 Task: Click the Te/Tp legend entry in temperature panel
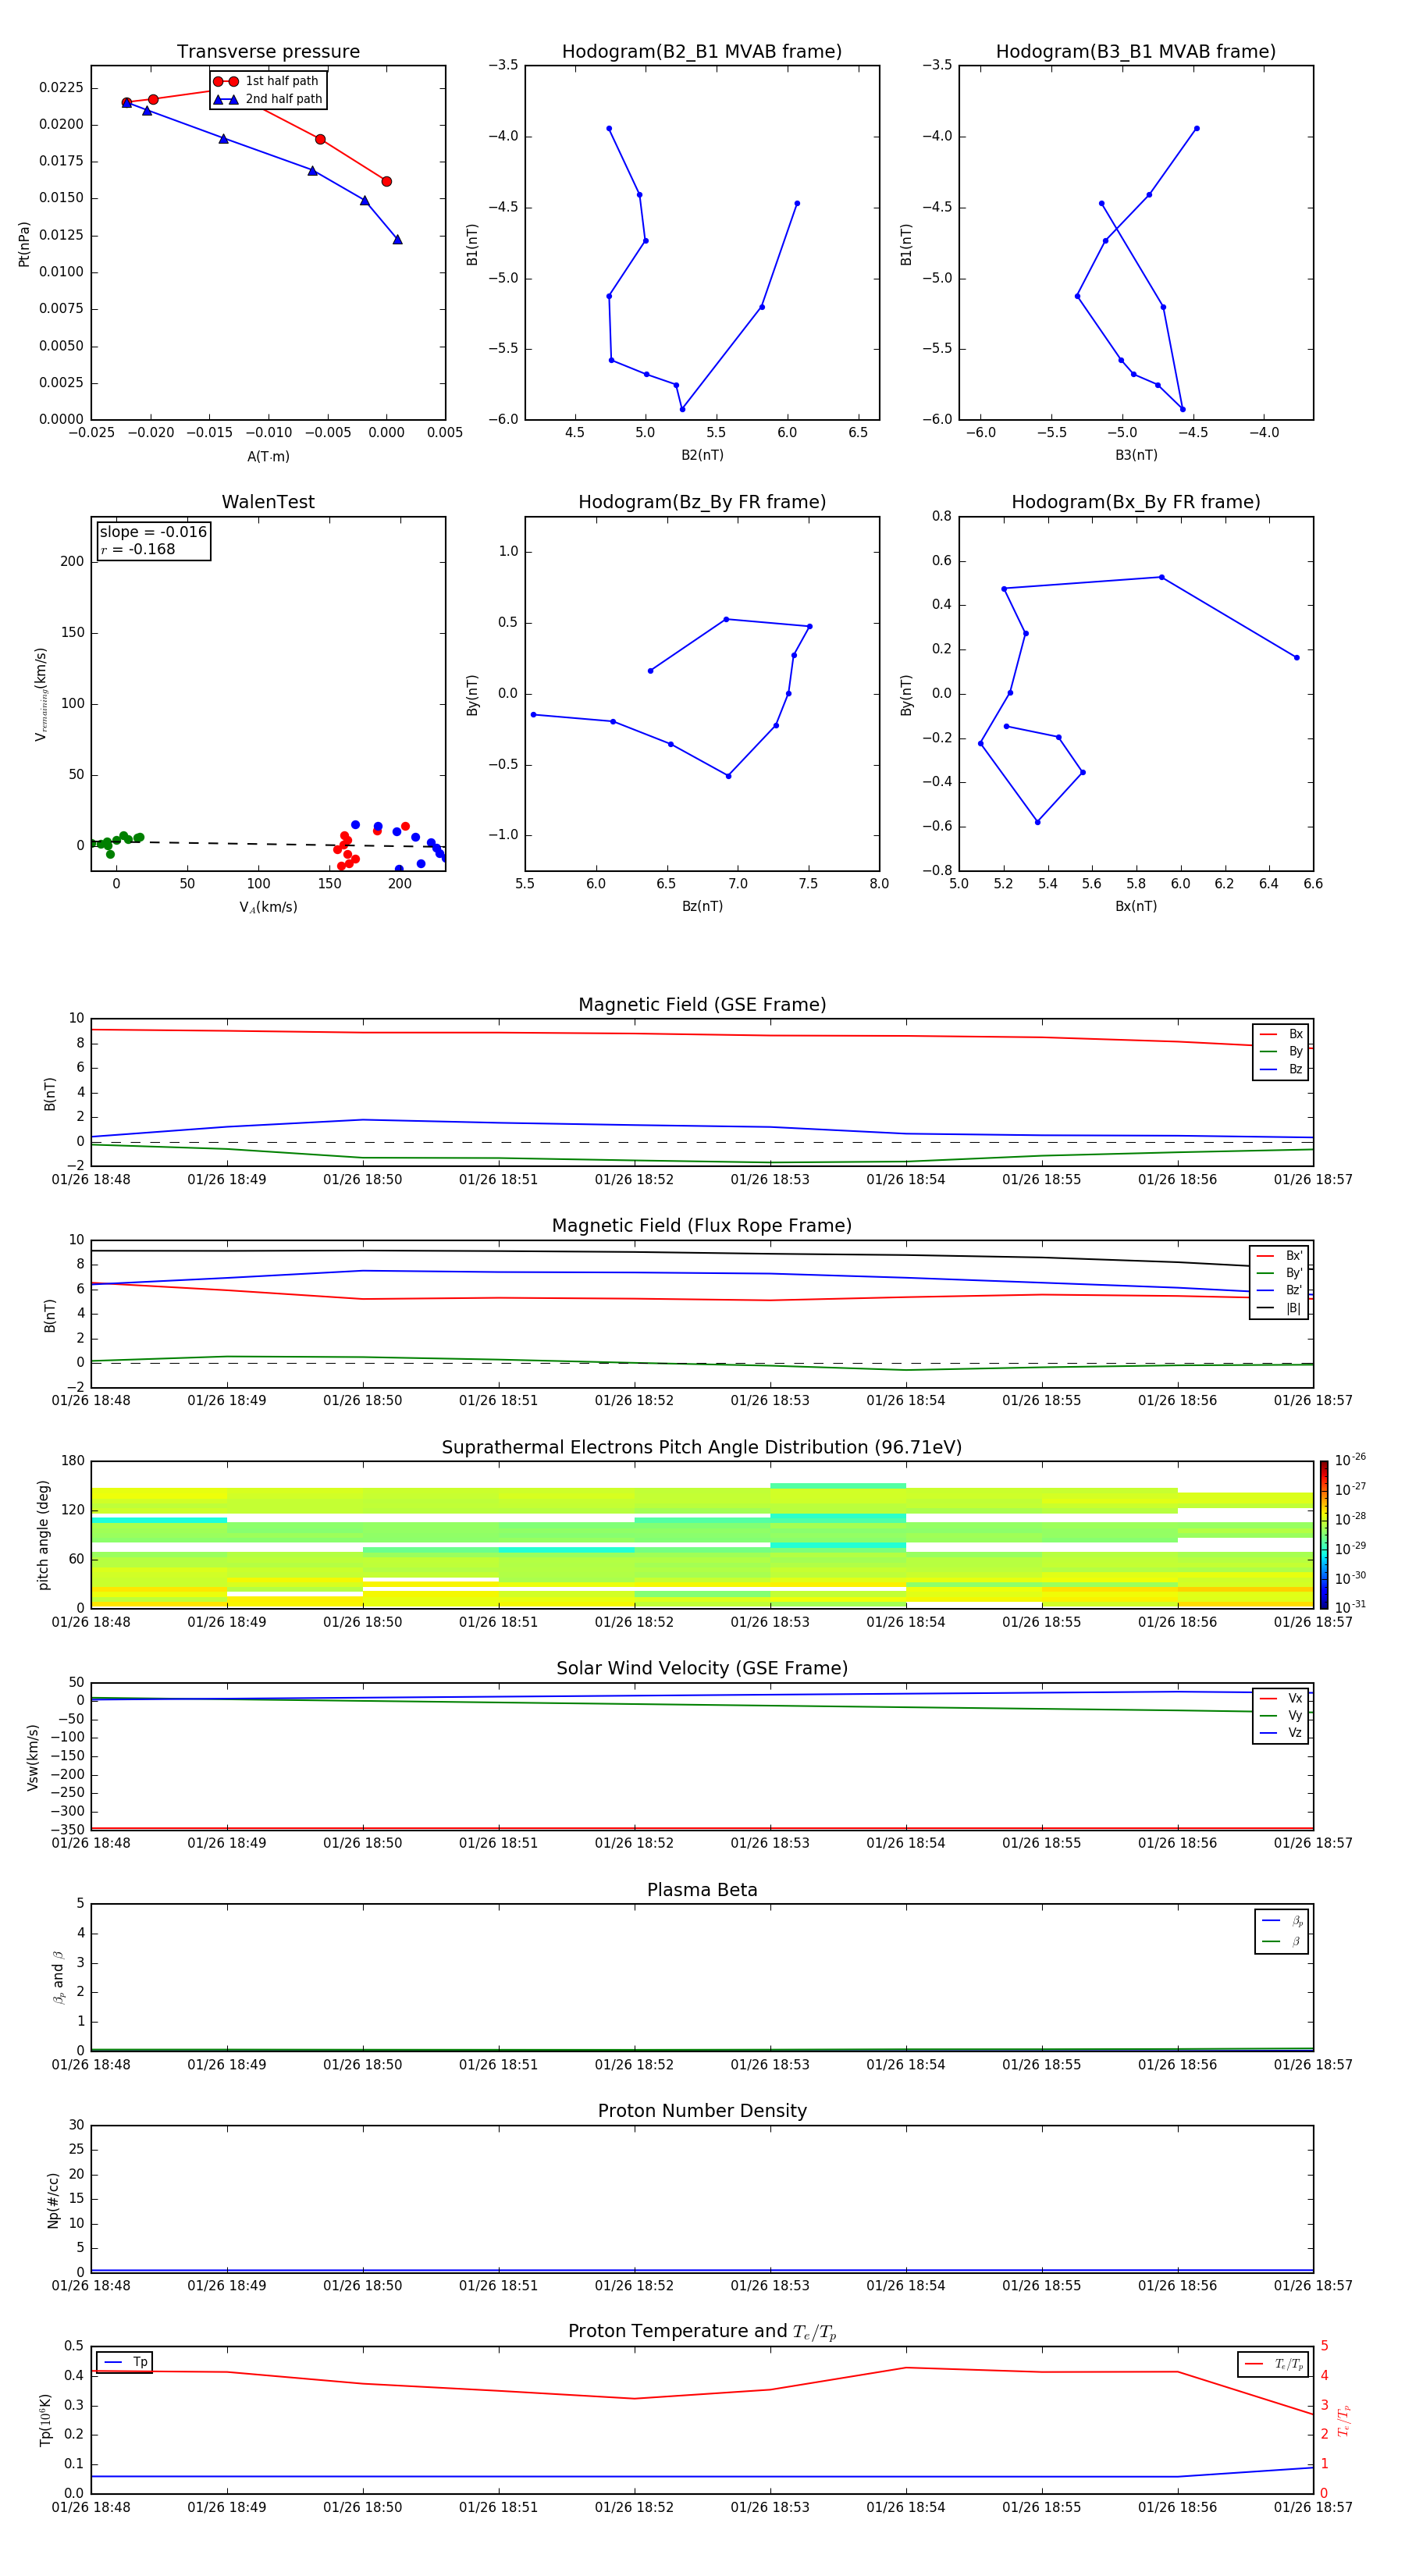(x=1274, y=2364)
